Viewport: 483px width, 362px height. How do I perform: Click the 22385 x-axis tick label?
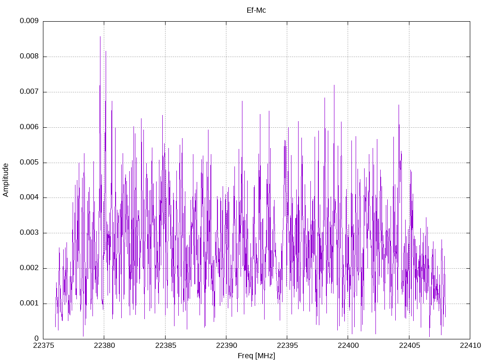[x=165, y=346]
